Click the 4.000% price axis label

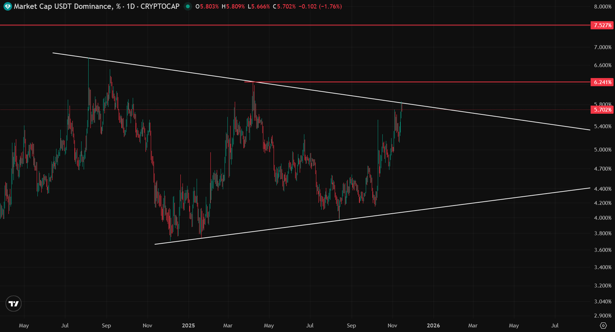click(x=602, y=218)
